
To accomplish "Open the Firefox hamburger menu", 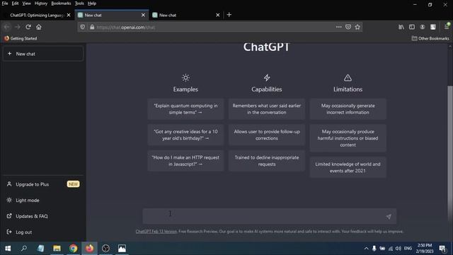I will [x=447, y=27].
